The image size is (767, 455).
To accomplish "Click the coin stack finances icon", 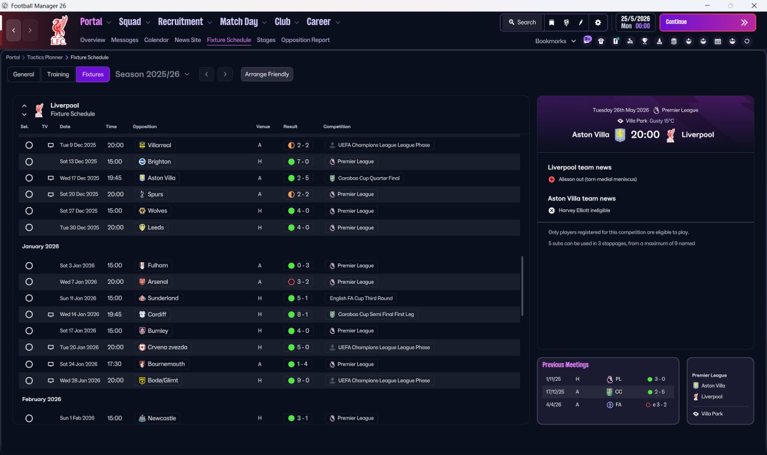I will [x=674, y=41].
